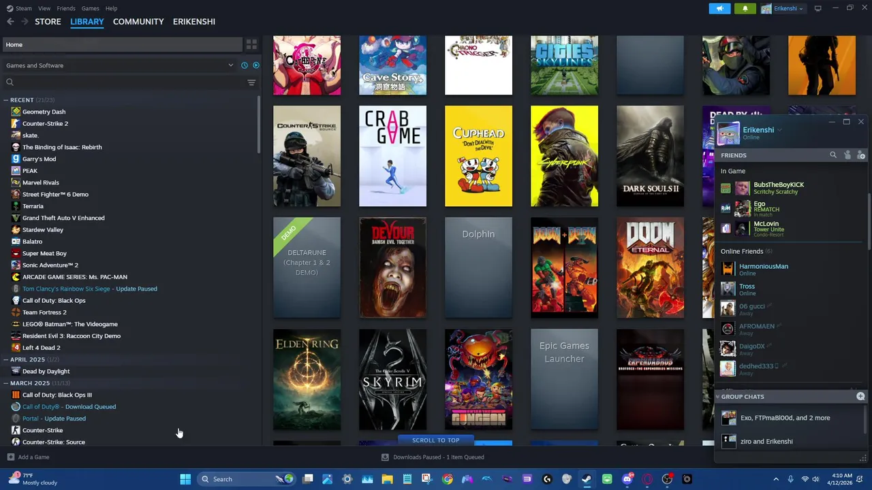Screen dimensions: 872x490
Task: Open pending invites icon in Friends window
Action: pos(847,155)
